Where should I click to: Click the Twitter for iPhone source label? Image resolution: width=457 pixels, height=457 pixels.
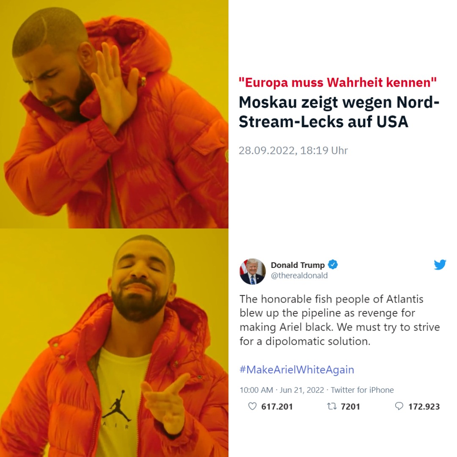pos(362,390)
